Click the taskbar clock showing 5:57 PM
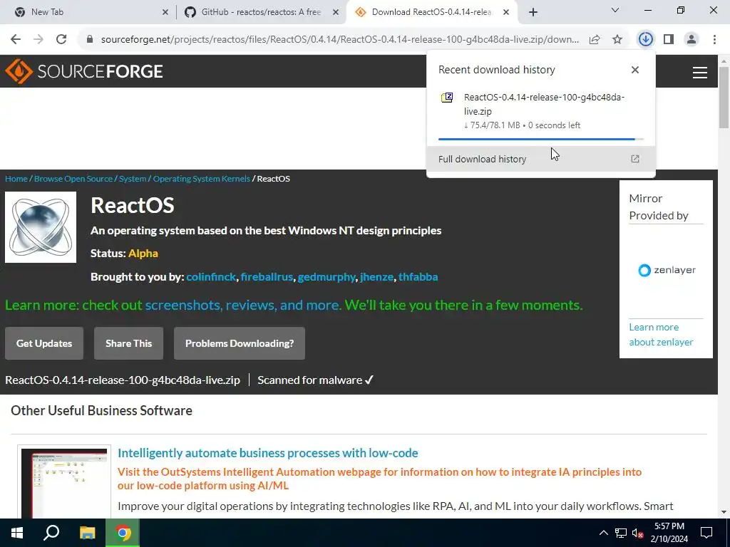This screenshot has height=547, width=730. pos(669,533)
